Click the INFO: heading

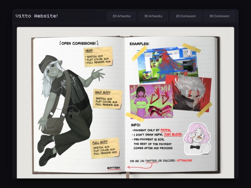pyautogui.click(x=136, y=125)
